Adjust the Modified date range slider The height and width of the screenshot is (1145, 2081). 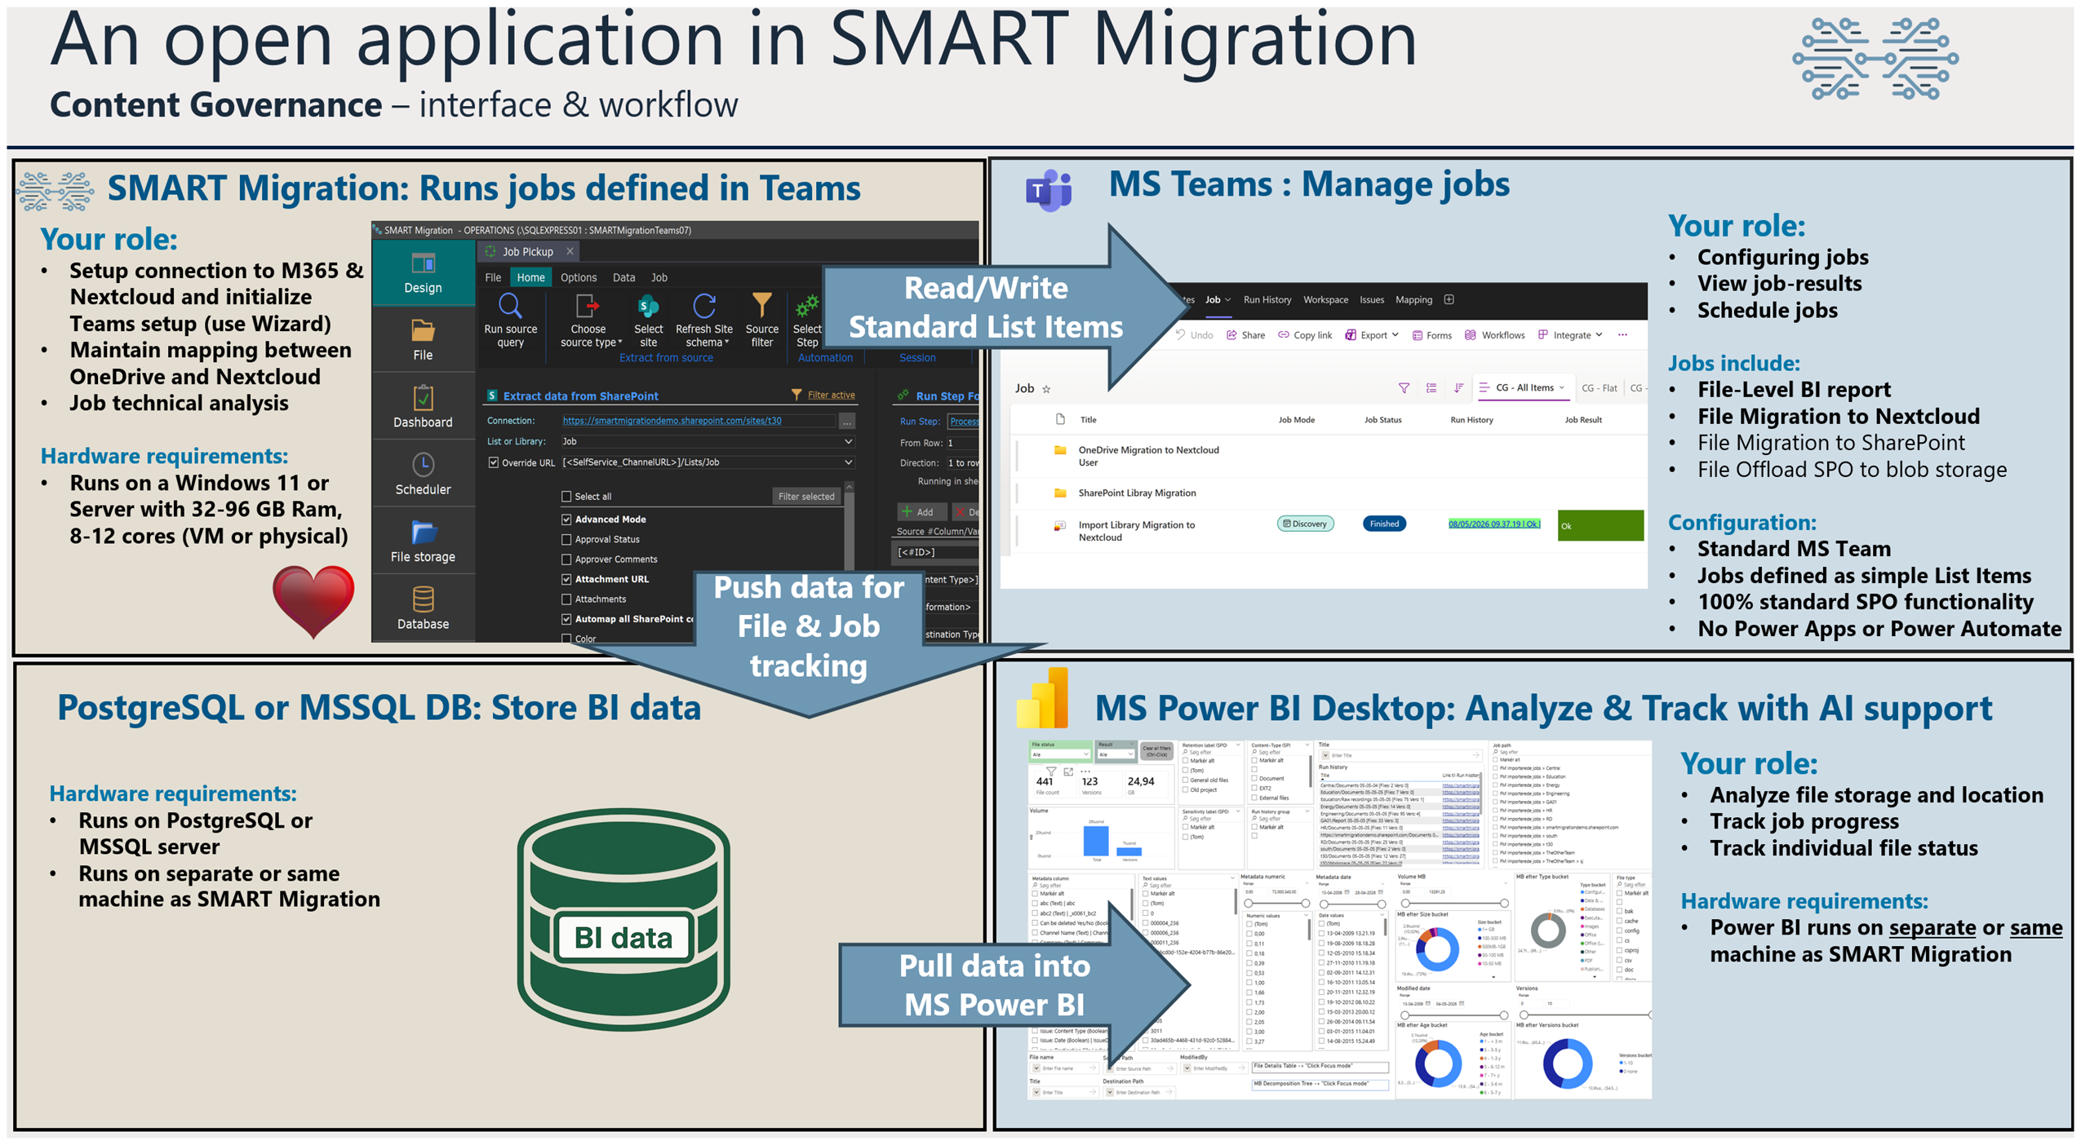pos(1453,1015)
